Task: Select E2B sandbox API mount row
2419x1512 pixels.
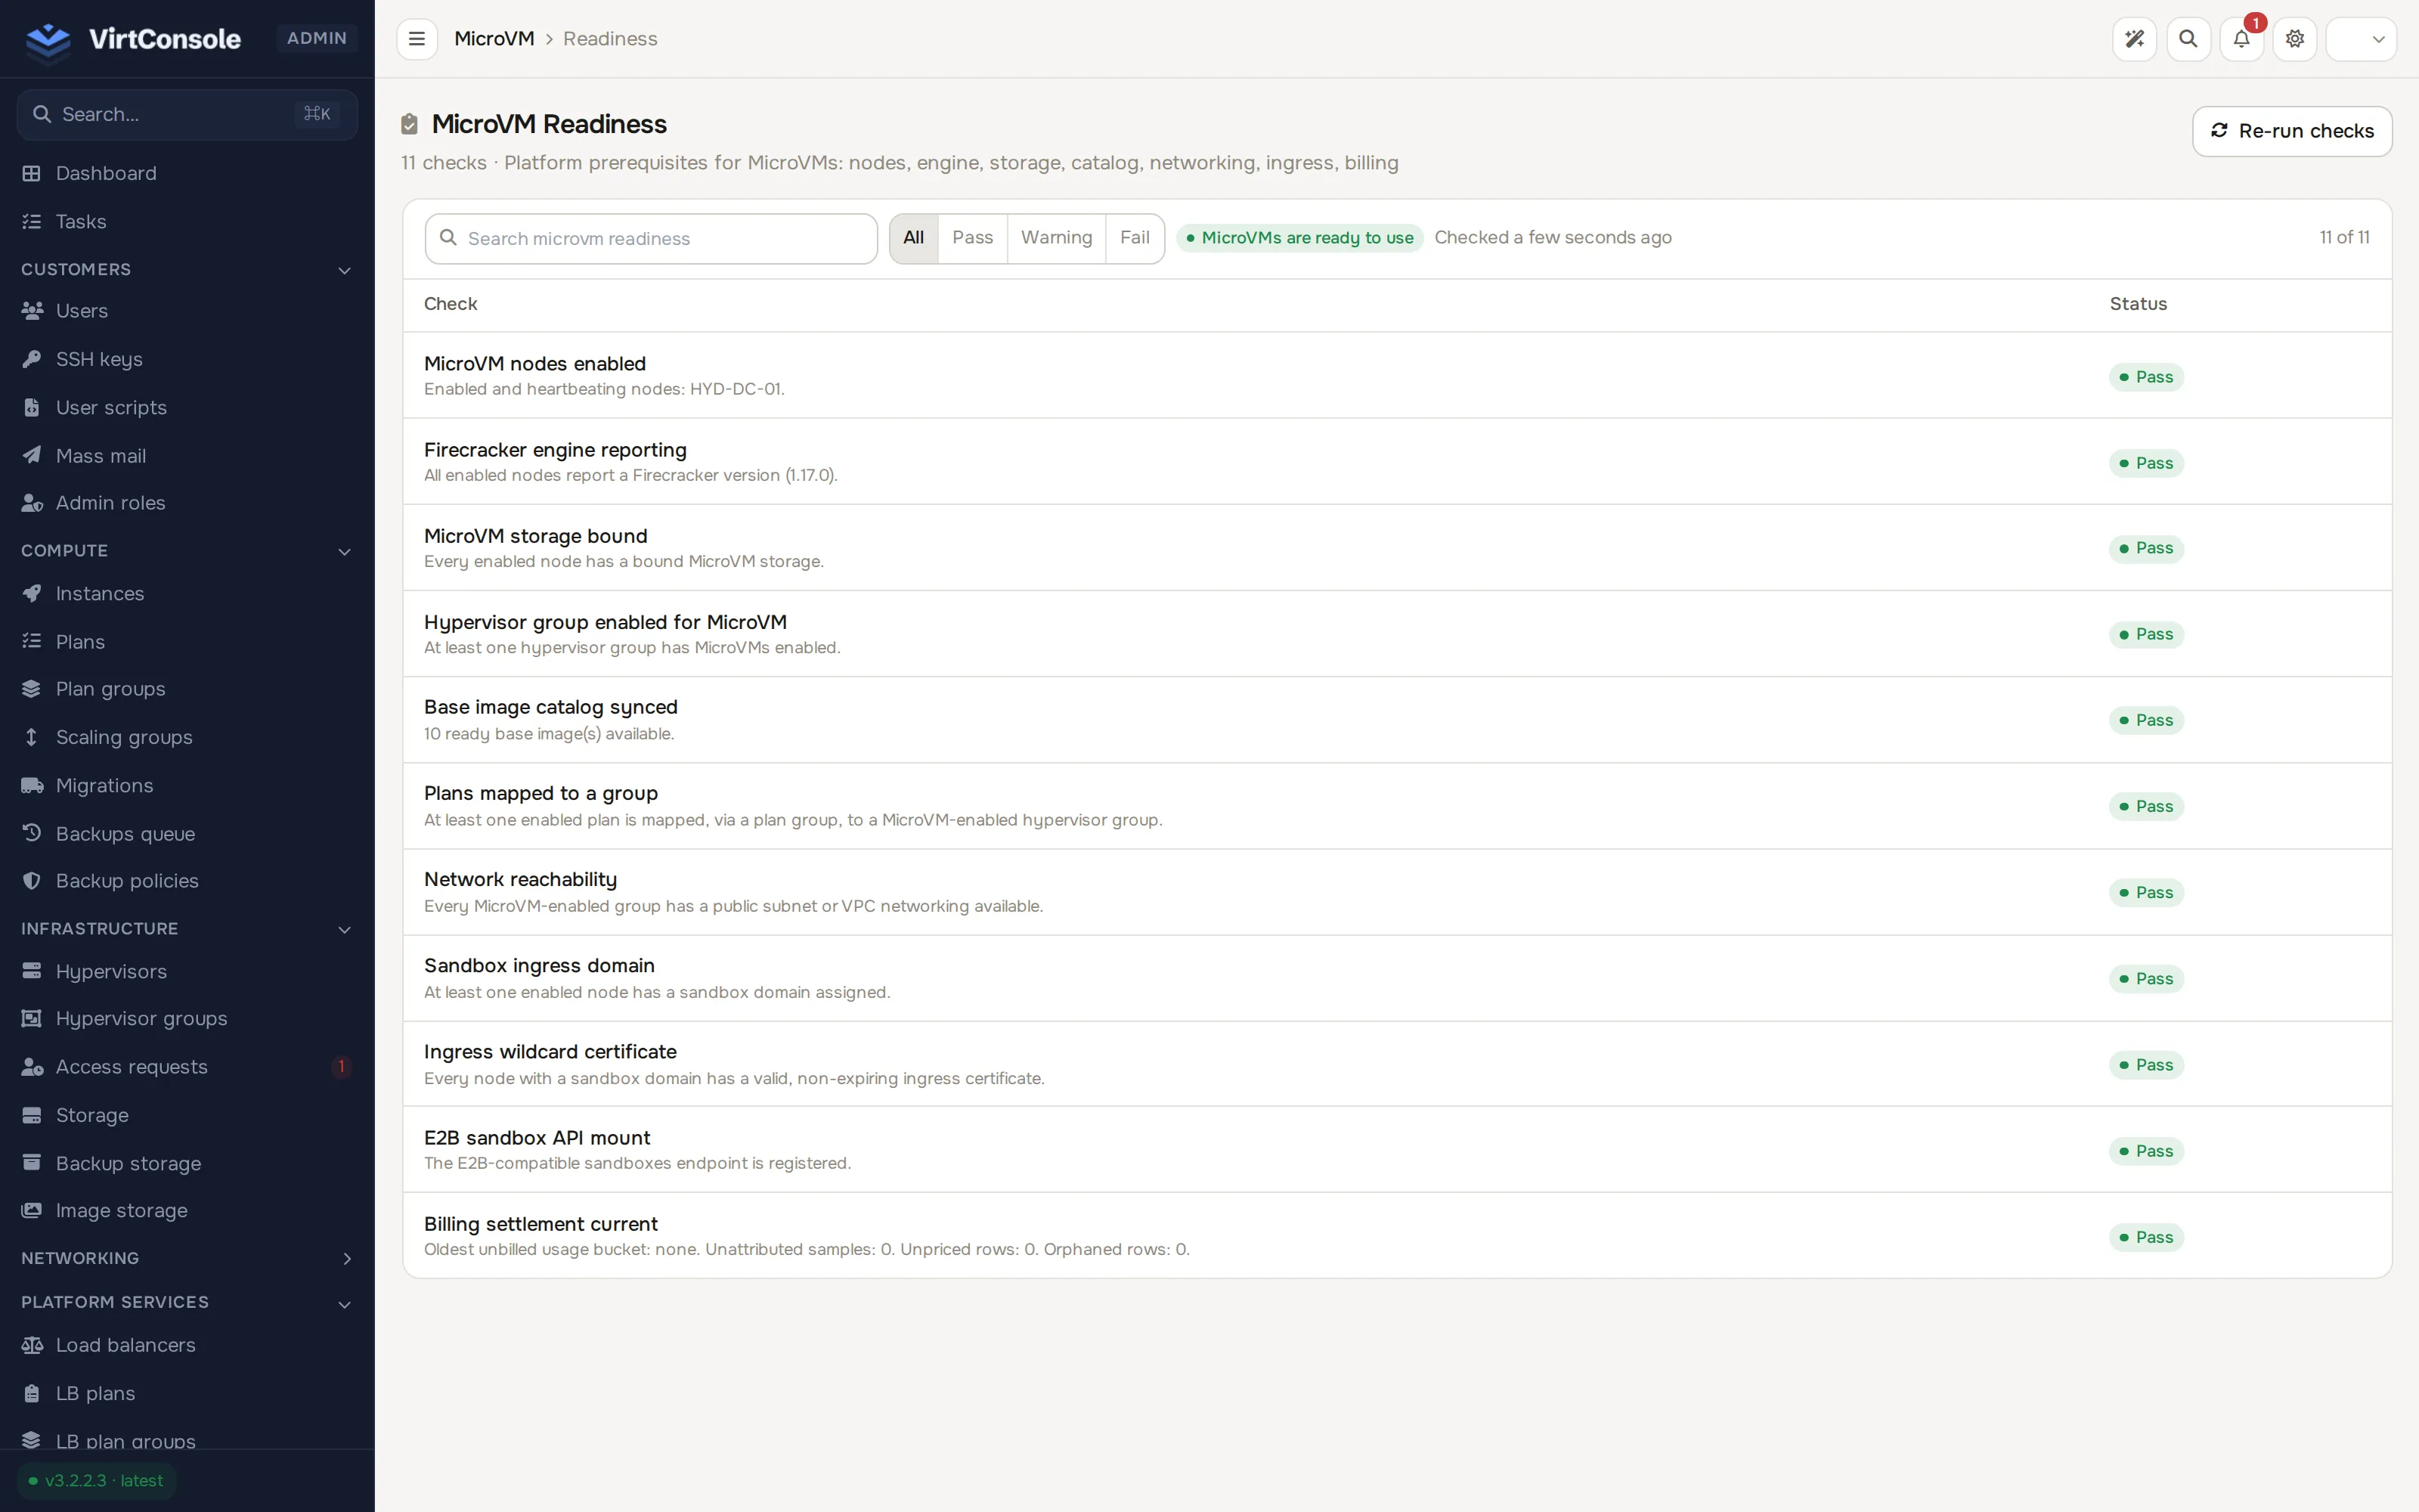Action: (x=1398, y=1150)
